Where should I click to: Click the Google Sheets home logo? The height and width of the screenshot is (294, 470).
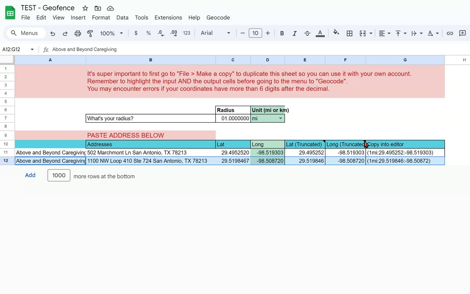(x=10, y=13)
